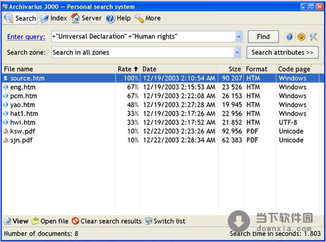Open the Server tab

pos(86,18)
